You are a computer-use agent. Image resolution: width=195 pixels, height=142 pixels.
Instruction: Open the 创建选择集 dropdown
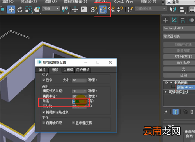(151, 9)
